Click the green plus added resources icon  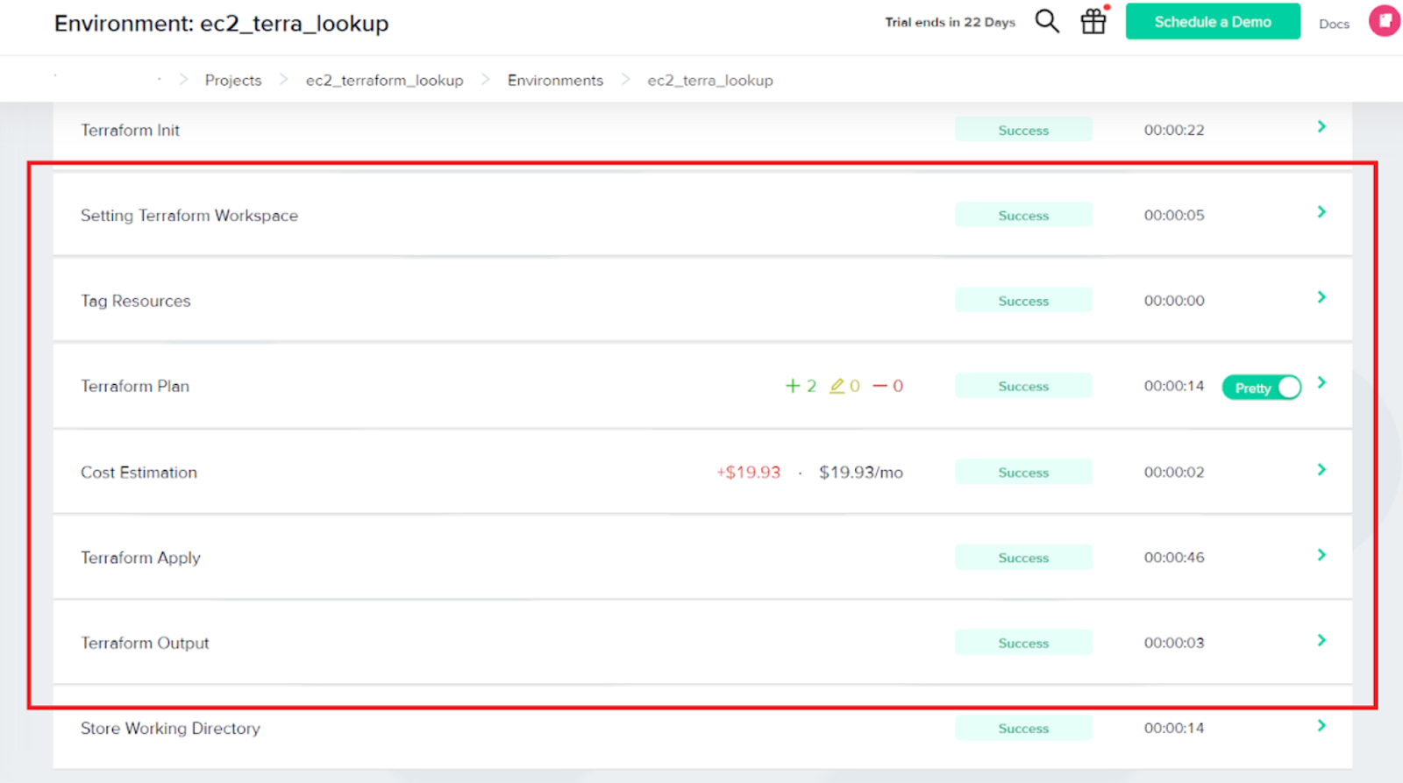793,386
